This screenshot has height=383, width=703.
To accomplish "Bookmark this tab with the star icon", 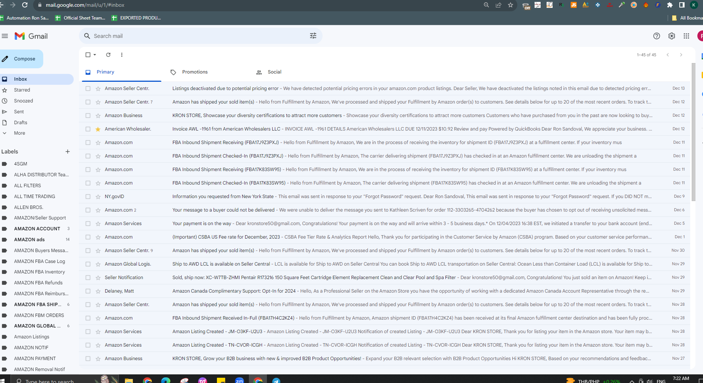I will click(510, 5).
